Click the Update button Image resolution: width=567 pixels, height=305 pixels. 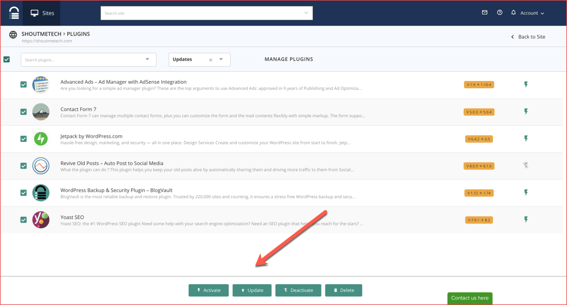252,290
